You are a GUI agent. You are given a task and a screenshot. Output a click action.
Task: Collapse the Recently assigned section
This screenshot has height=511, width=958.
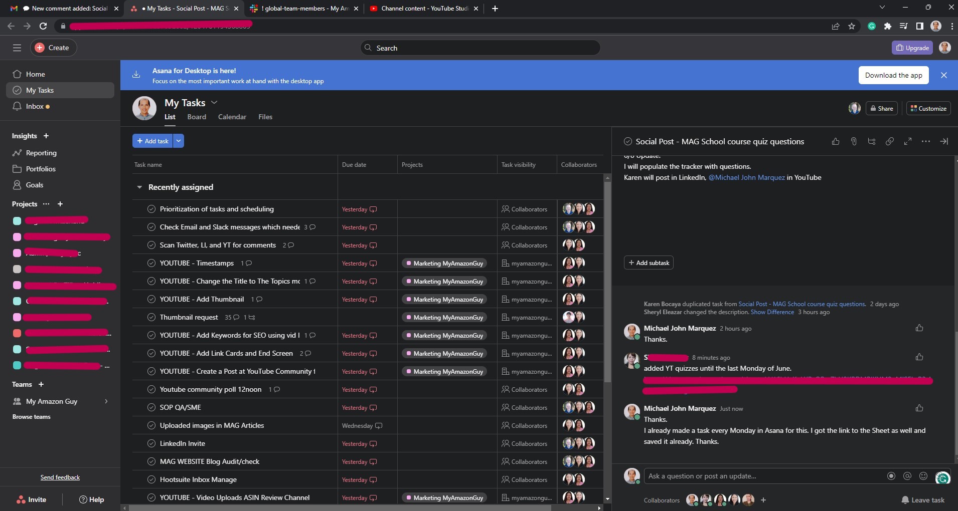click(x=139, y=187)
